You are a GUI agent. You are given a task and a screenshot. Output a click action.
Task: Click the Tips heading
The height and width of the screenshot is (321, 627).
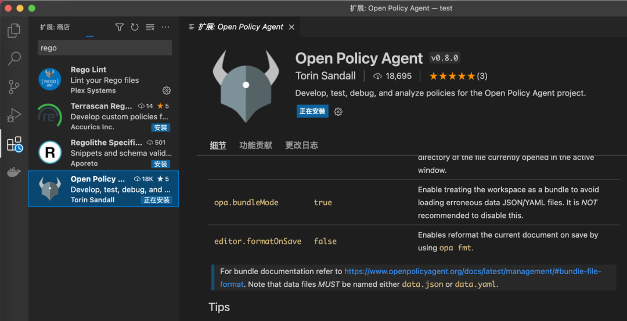click(219, 307)
